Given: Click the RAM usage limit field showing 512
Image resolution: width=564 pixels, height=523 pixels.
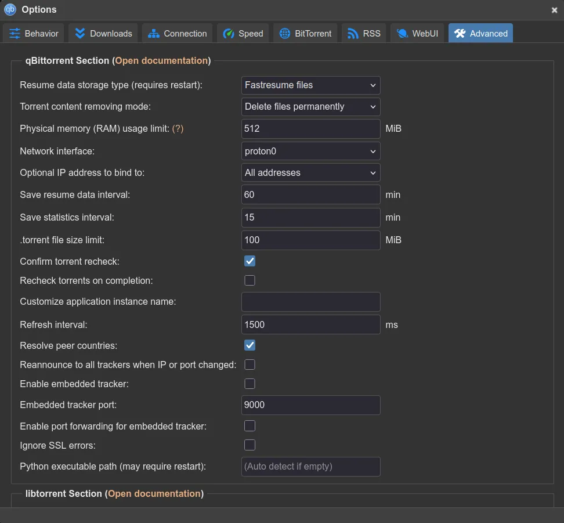Looking at the screenshot, I should click(311, 129).
